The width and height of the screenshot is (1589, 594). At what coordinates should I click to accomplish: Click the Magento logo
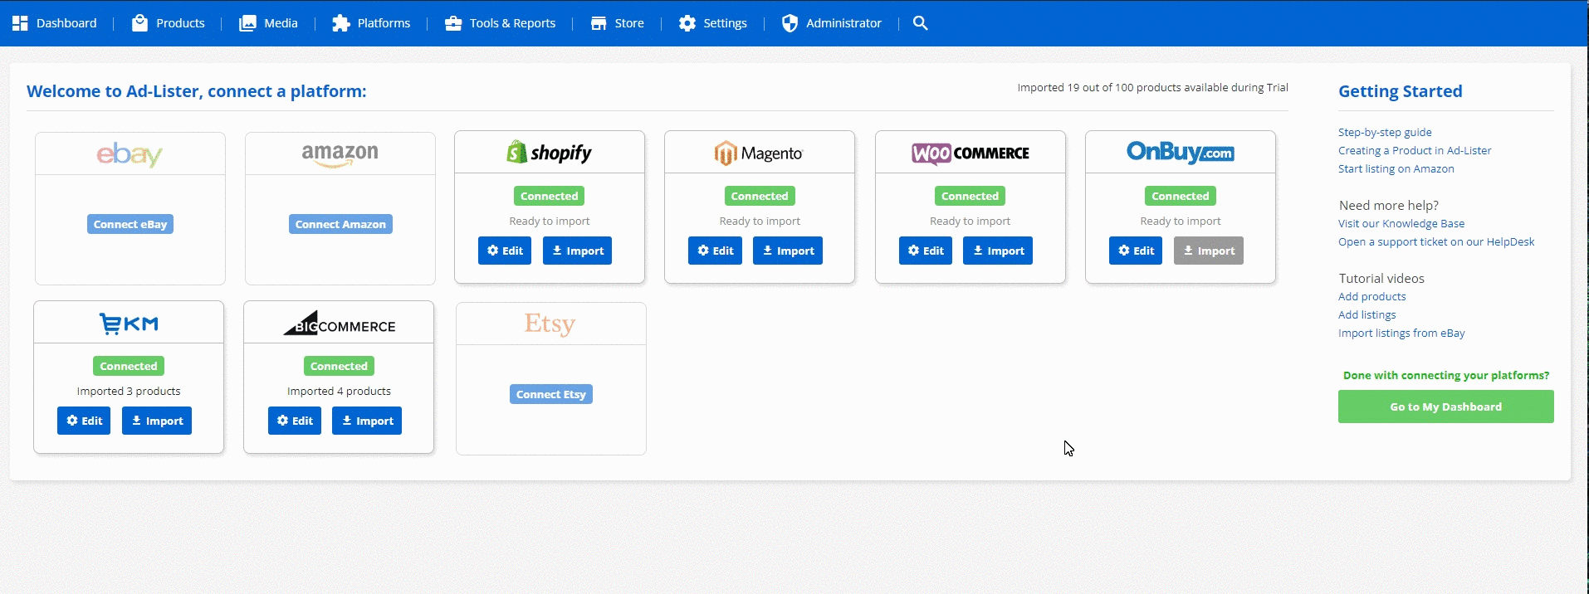coord(759,153)
